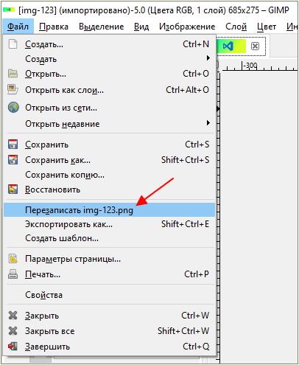
Task: Choose Закрыть все menu entry
Action: 110,331
